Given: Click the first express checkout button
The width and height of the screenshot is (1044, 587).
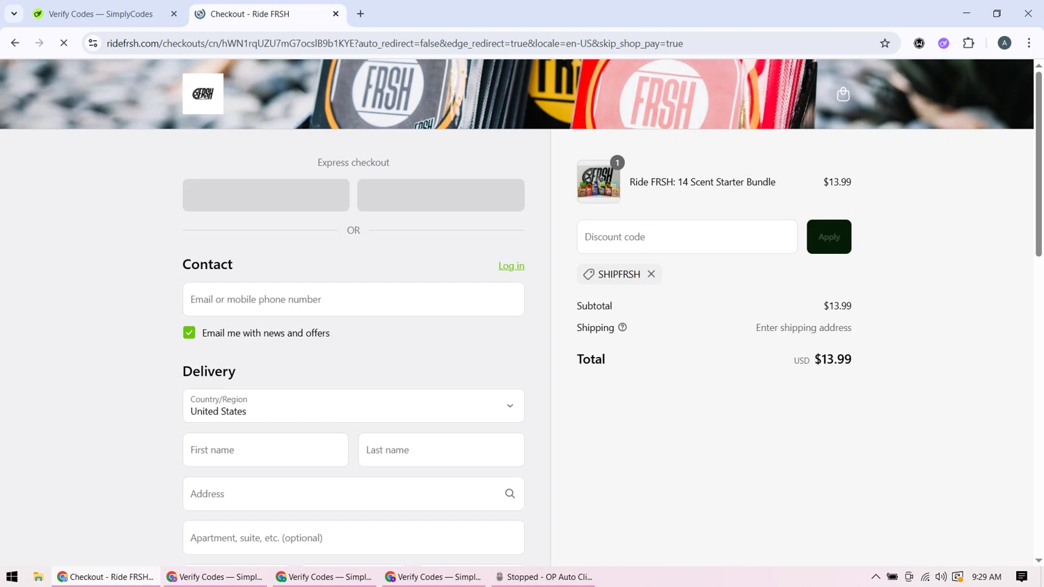Looking at the screenshot, I should pyautogui.click(x=266, y=195).
